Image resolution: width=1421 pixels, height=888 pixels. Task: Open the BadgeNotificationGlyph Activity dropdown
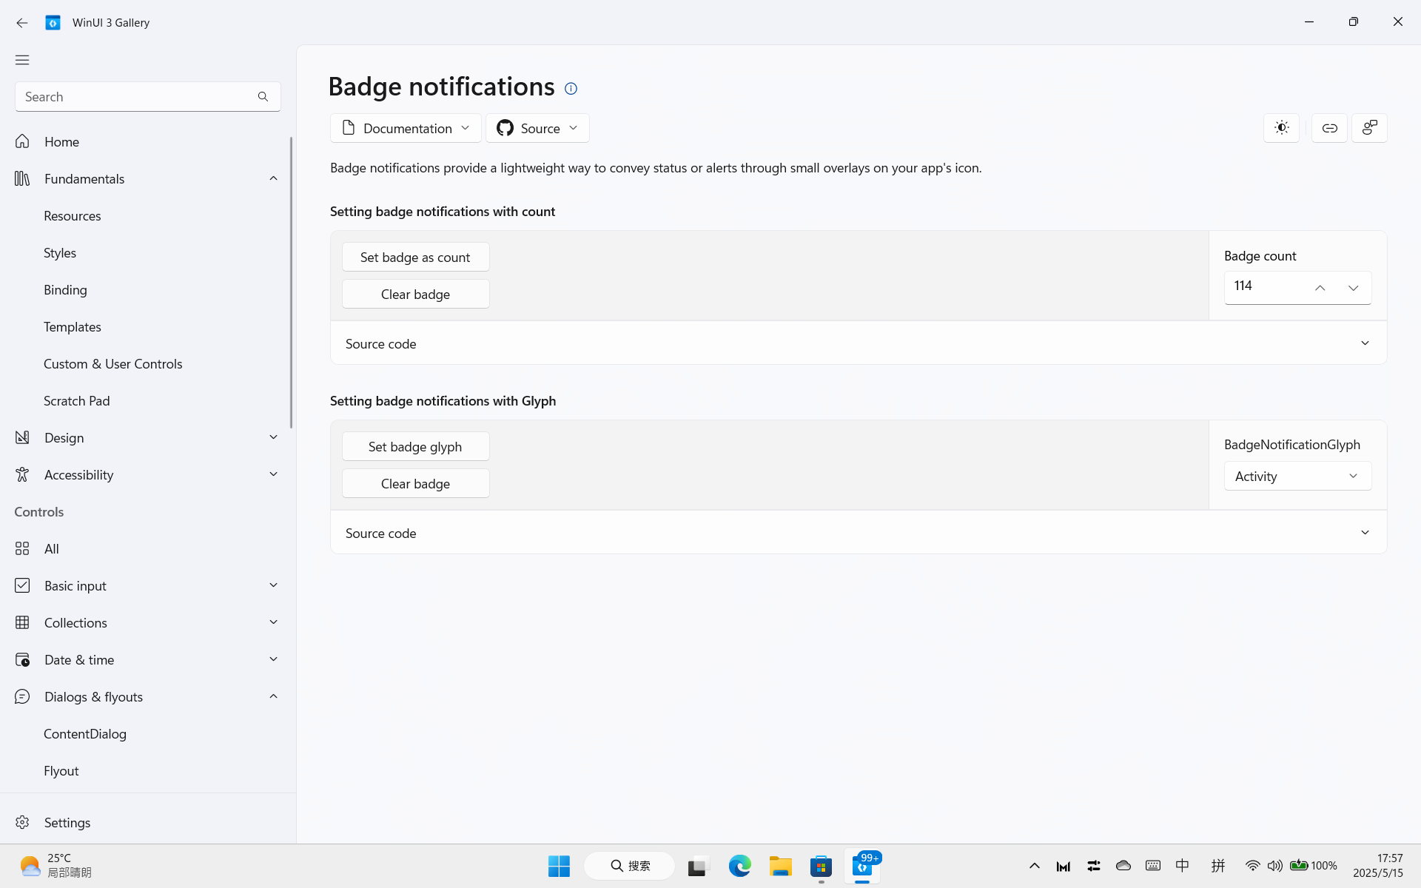click(1297, 476)
